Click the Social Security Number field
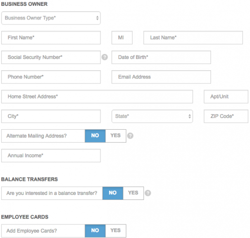This screenshot has width=250, height=238. (51, 57)
